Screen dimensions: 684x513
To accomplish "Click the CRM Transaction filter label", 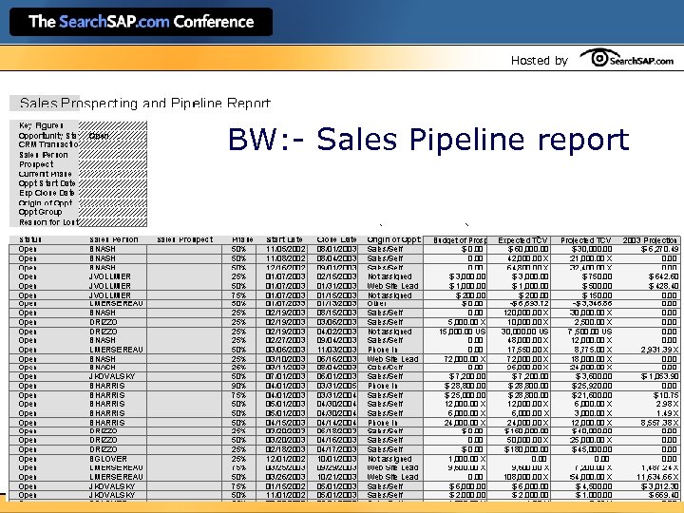I will click(48, 144).
